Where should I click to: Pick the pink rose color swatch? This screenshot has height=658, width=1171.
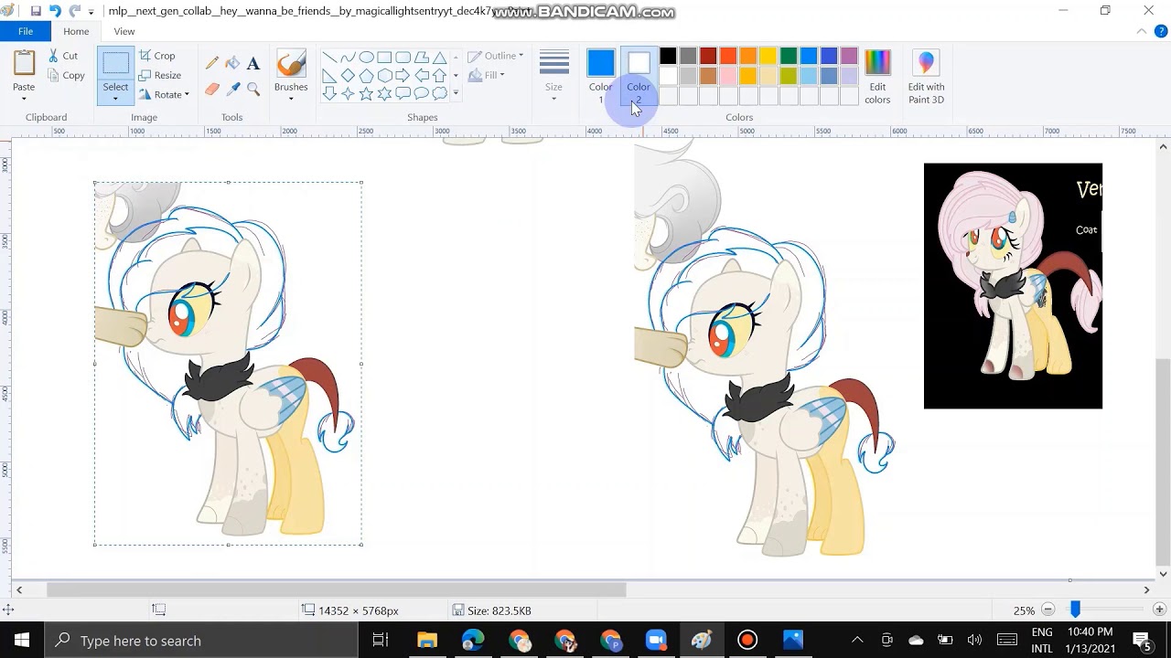pyautogui.click(x=728, y=76)
